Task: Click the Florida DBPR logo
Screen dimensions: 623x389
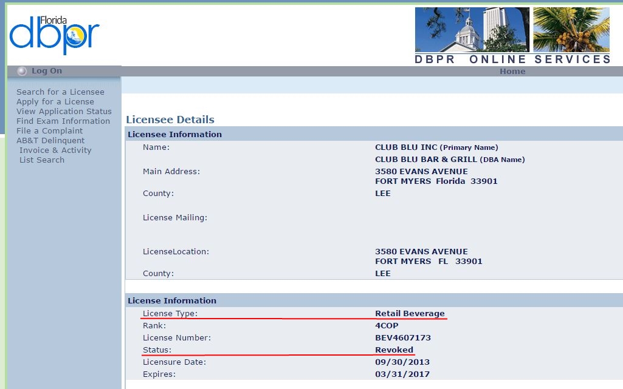Action: [x=55, y=35]
